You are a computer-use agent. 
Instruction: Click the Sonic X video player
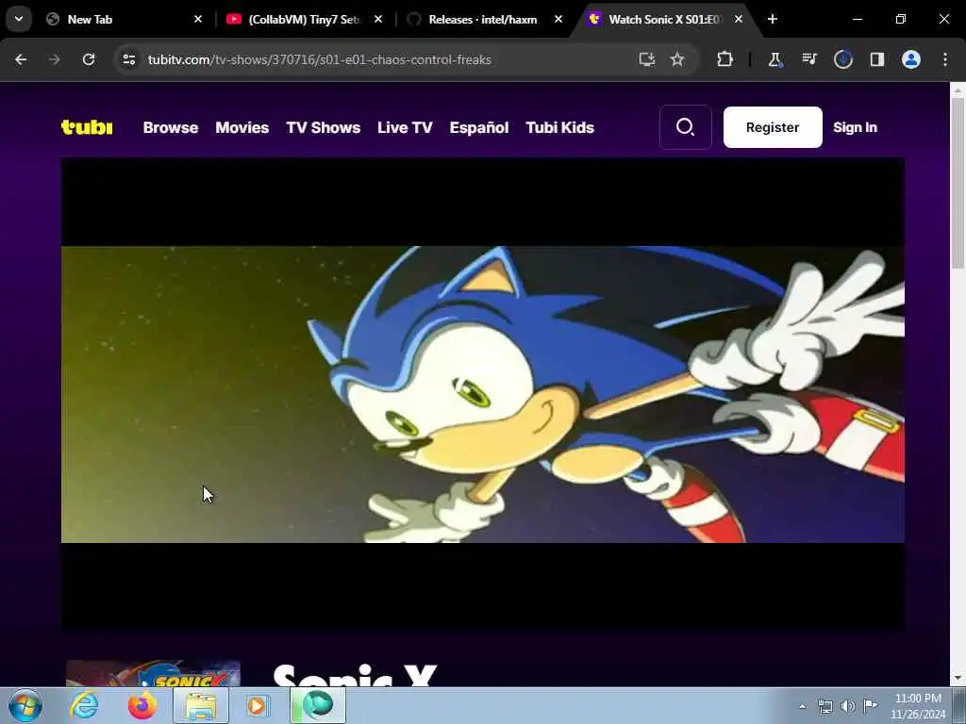click(x=483, y=394)
